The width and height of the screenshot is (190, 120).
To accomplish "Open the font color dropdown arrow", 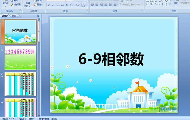I will point(87,5).
